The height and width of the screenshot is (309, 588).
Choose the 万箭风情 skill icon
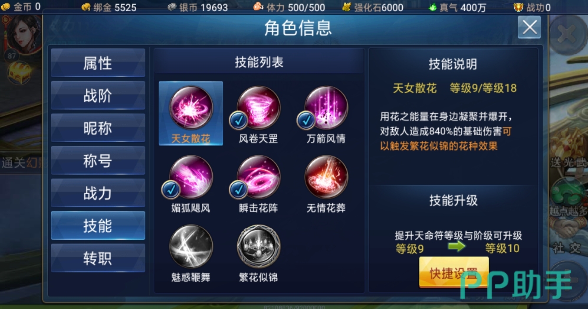point(326,107)
